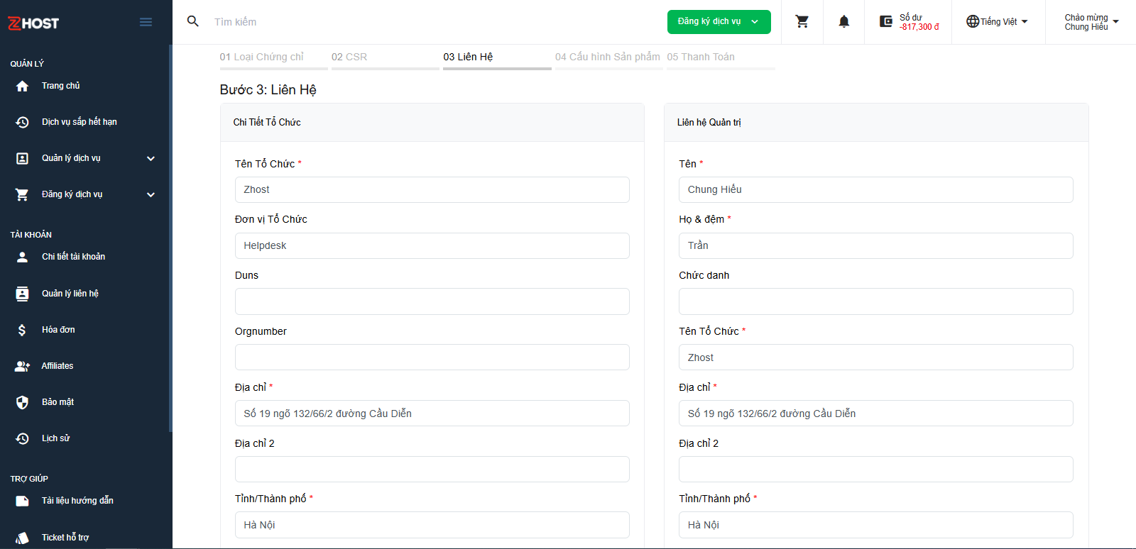Click Ticket hỗ trợ icon
Image resolution: width=1136 pixels, height=549 pixels.
click(x=22, y=538)
